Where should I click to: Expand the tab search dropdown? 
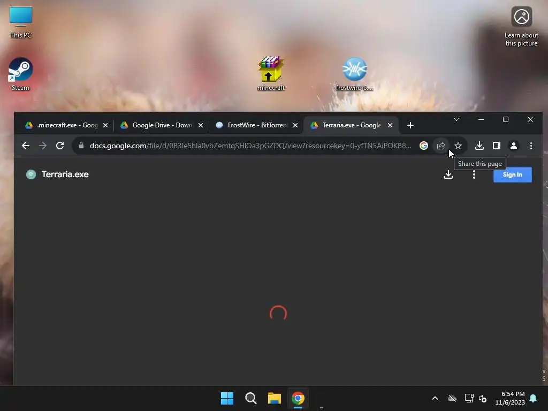tap(456, 119)
